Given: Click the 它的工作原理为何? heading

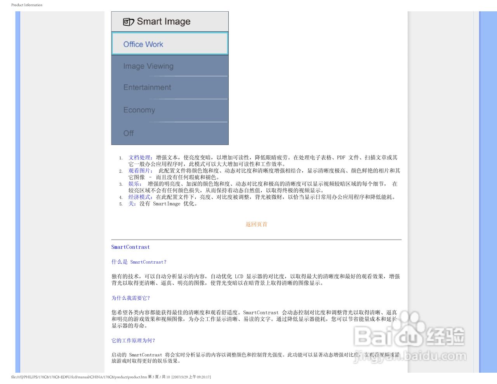Looking at the screenshot, I should [x=133, y=340].
